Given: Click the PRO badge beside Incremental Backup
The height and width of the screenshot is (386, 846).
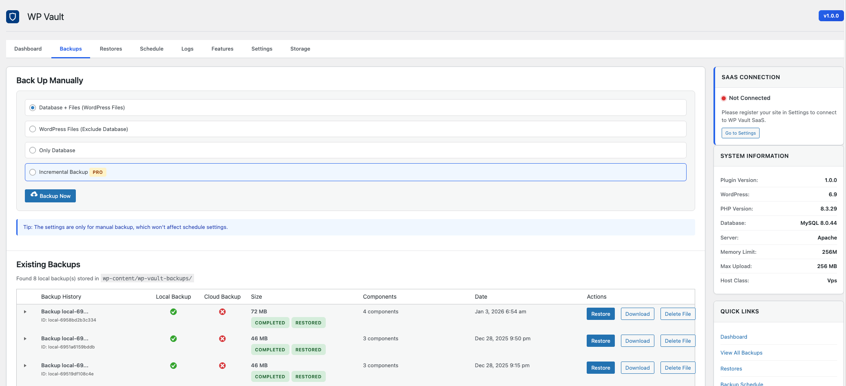Looking at the screenshot, I should tap(98, 172).
